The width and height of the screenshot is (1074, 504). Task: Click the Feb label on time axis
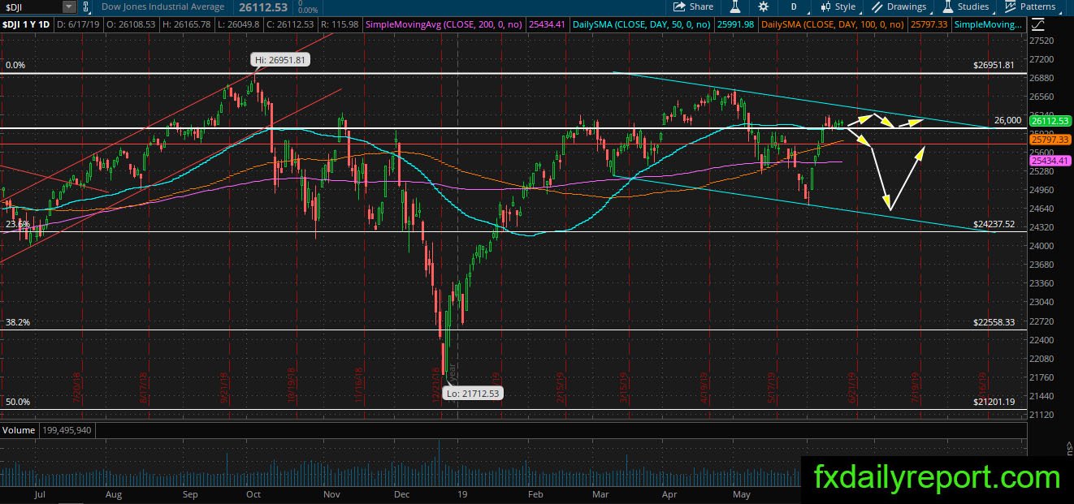click(535, 493)
